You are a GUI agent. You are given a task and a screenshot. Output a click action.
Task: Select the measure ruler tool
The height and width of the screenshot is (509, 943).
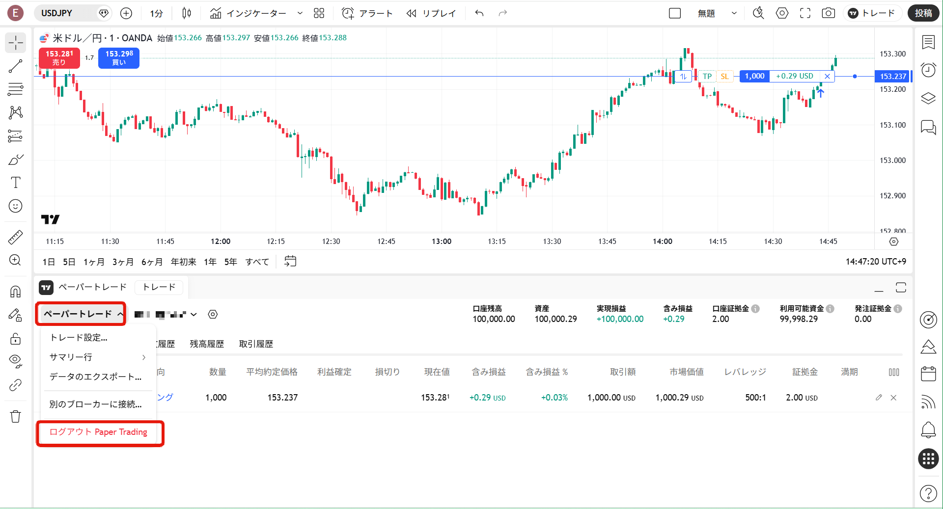(16, 237)
